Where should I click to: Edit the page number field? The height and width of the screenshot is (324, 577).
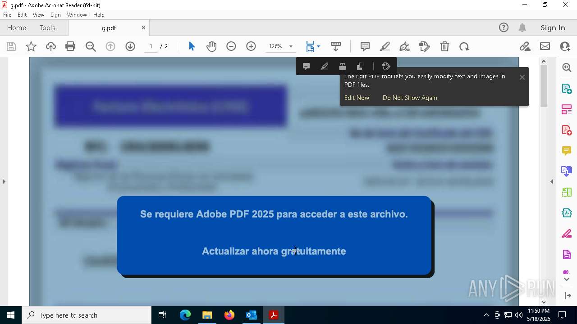[x=151, y=46]
